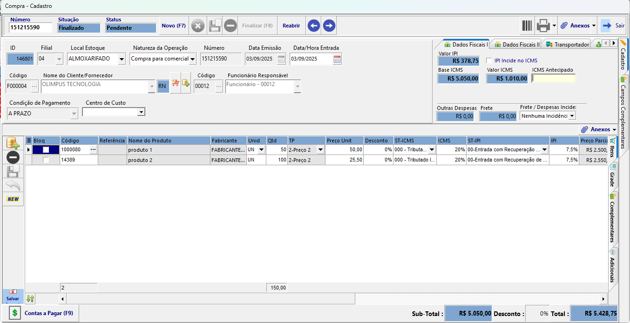This screenshot has width=630, height=323.
Task: Go to next record with right arrow
Action: click(x=329, y=26)
